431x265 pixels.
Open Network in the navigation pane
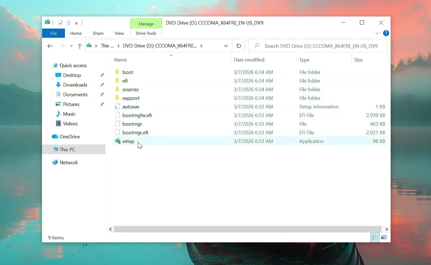[x=65, y=163]
